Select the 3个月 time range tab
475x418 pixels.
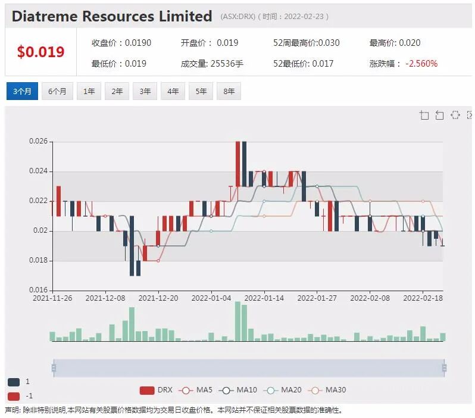tap(22, 91)
